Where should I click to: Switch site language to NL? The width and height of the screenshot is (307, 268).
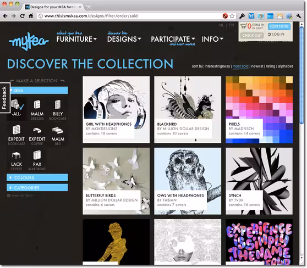221,25
